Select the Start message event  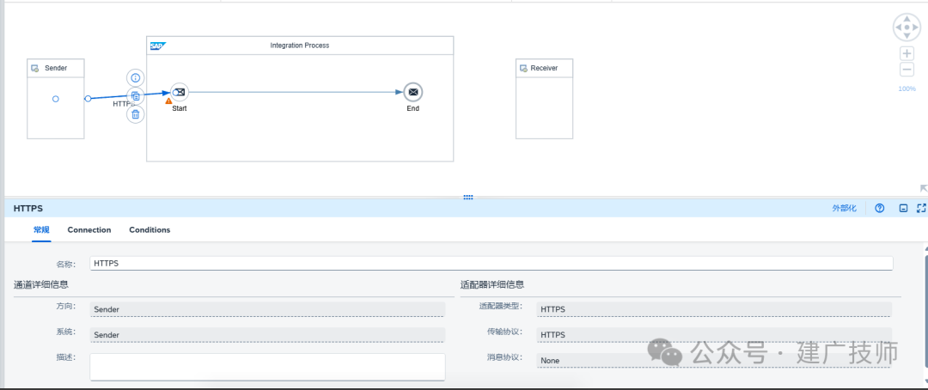click(x=180, y=92)
